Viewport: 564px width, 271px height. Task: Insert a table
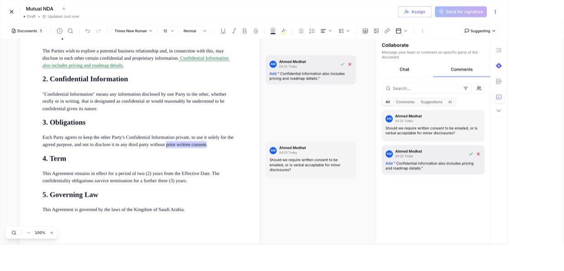tap(365, 31)
